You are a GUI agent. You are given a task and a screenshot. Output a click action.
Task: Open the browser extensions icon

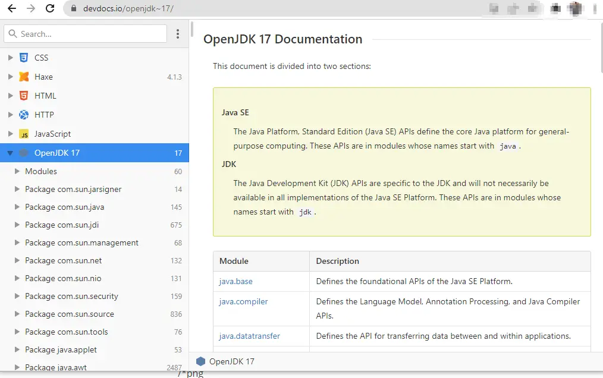(x=555, y=8)
